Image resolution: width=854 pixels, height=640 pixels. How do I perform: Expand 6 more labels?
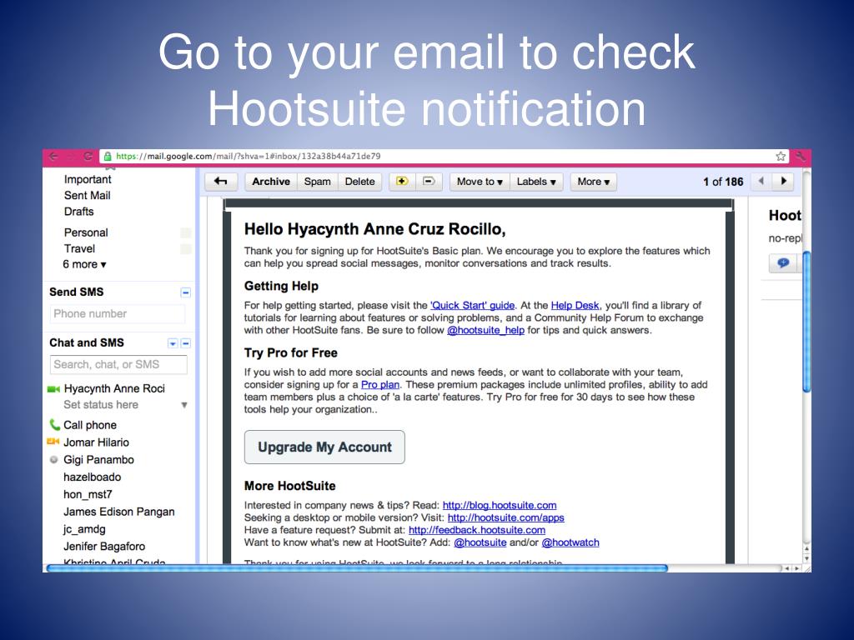point(84,264)
